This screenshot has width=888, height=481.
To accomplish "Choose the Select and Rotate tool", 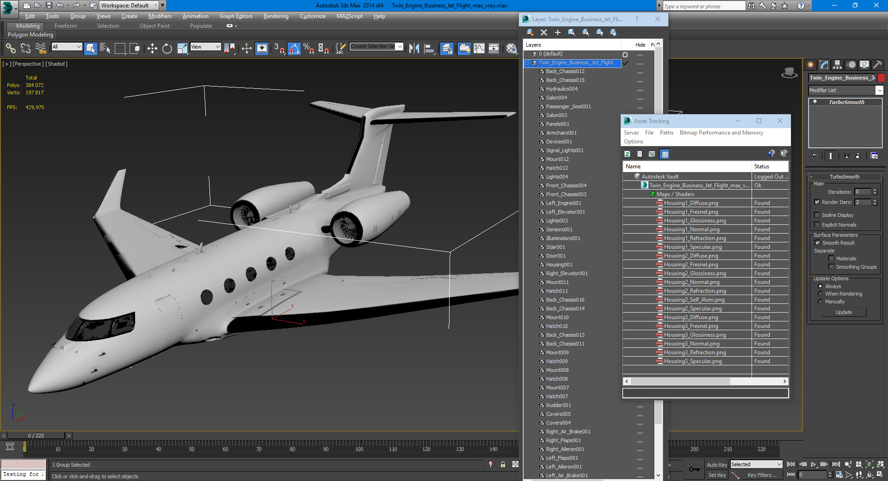I will (x=167, y=48).
